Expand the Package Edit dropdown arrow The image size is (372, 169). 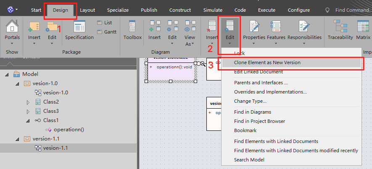coord(52,44)
